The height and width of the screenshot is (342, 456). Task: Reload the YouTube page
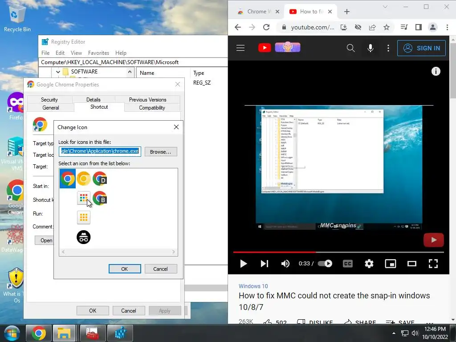[266, 27]
